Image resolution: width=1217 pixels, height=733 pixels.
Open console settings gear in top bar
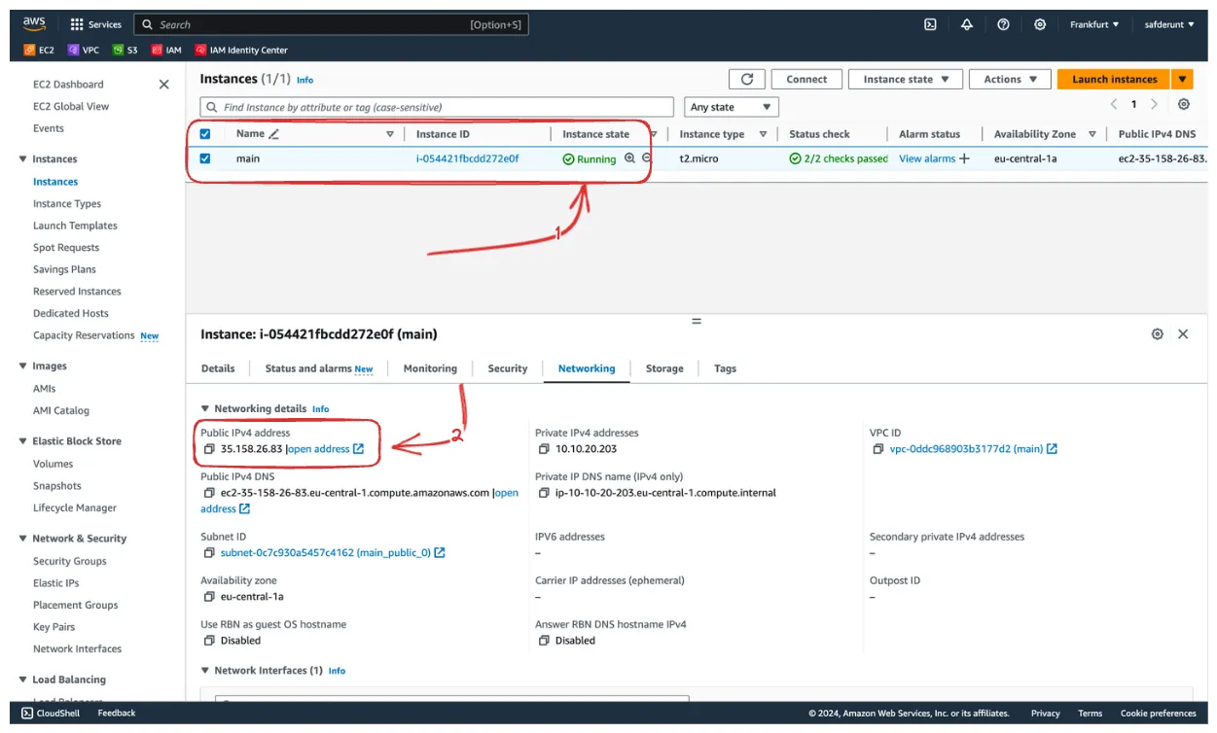click(x=1040, y=24)
